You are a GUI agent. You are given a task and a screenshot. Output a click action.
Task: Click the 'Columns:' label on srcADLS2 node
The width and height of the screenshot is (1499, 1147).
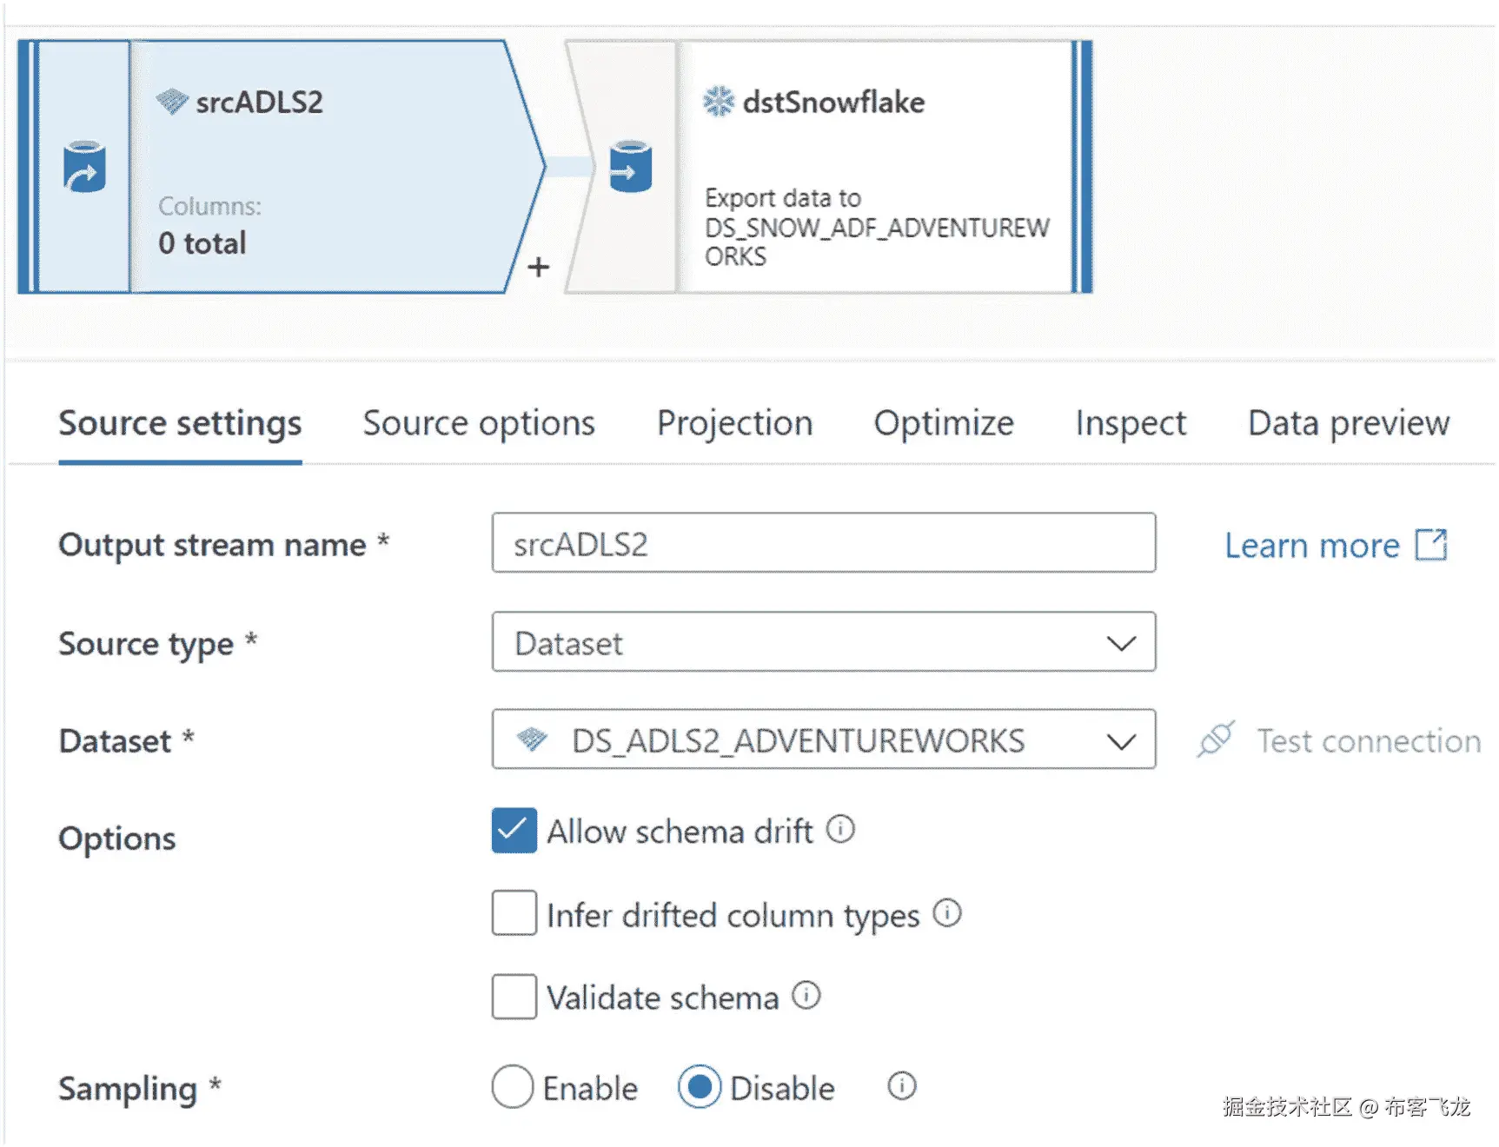pyautogui.click(x=209, y=206)
